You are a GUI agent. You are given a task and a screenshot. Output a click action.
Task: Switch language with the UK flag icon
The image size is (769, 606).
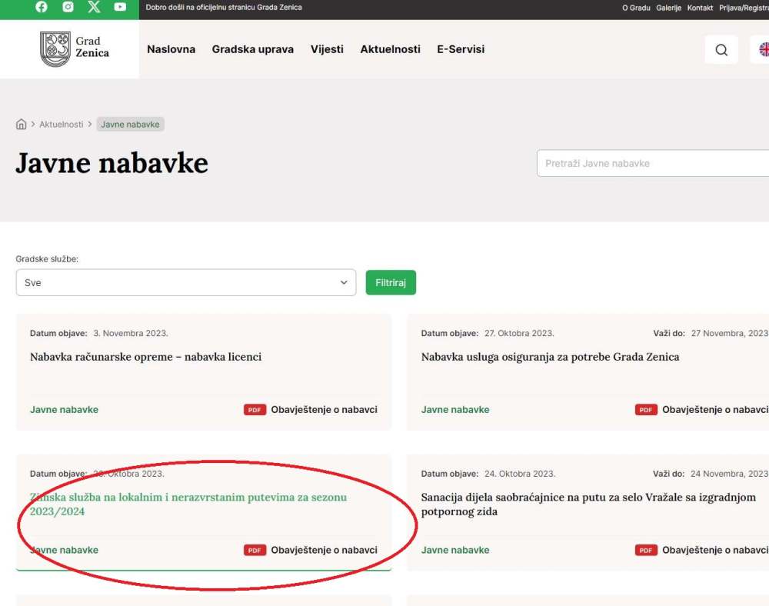[763, 50]
